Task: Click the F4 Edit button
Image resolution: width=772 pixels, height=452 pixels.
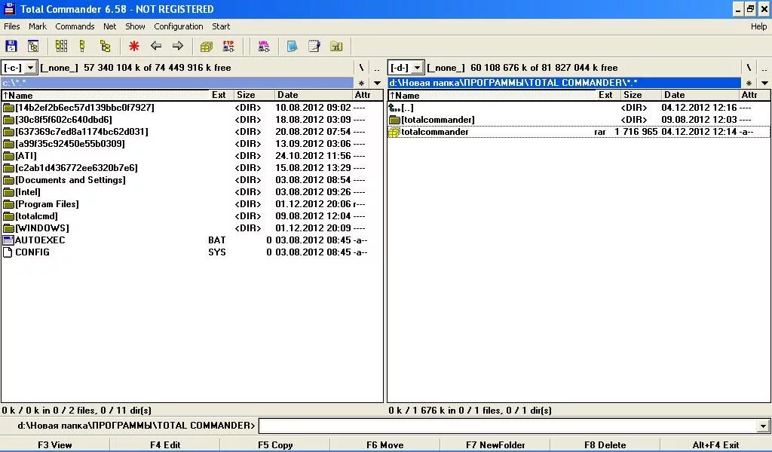Action: (x=165, y=444)
